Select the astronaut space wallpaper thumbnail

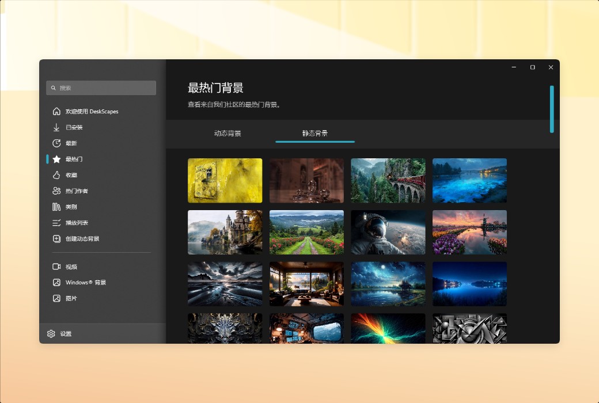click(x=388, y=232)
